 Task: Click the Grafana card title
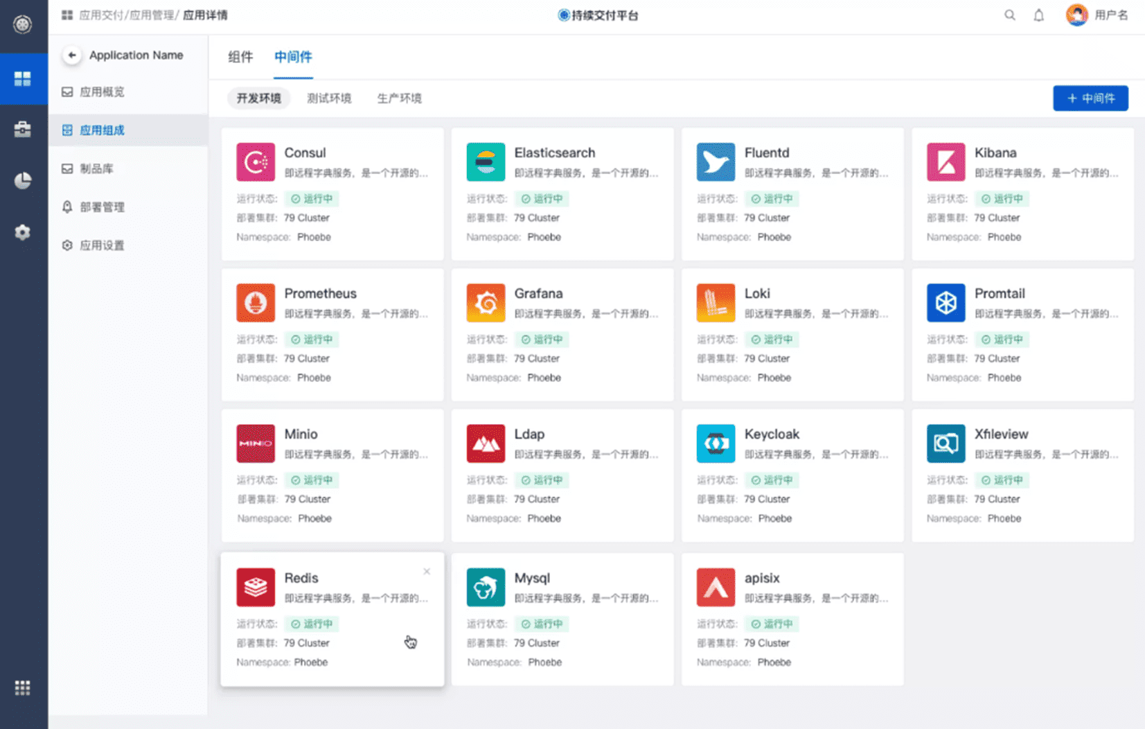pyautogui.click(x=538, y=293)
